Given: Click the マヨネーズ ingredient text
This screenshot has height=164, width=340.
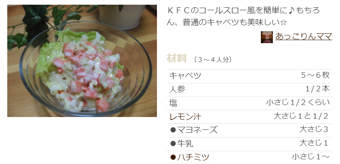Looking at the screenshot, I should (197, 130).
